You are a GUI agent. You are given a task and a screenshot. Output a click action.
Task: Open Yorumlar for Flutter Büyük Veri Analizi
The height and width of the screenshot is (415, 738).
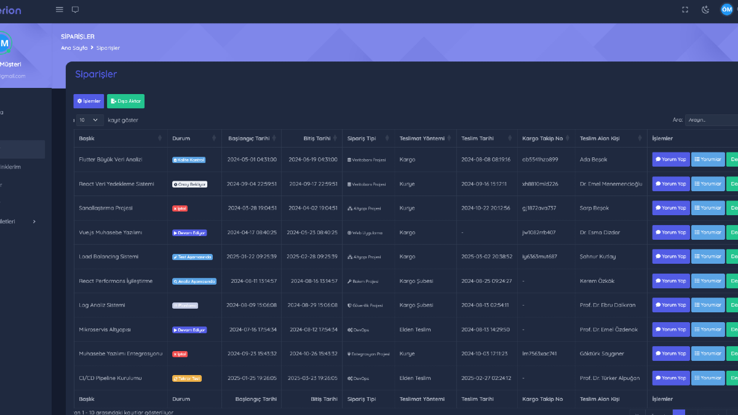pyautogui.click(x=708, y=159)
